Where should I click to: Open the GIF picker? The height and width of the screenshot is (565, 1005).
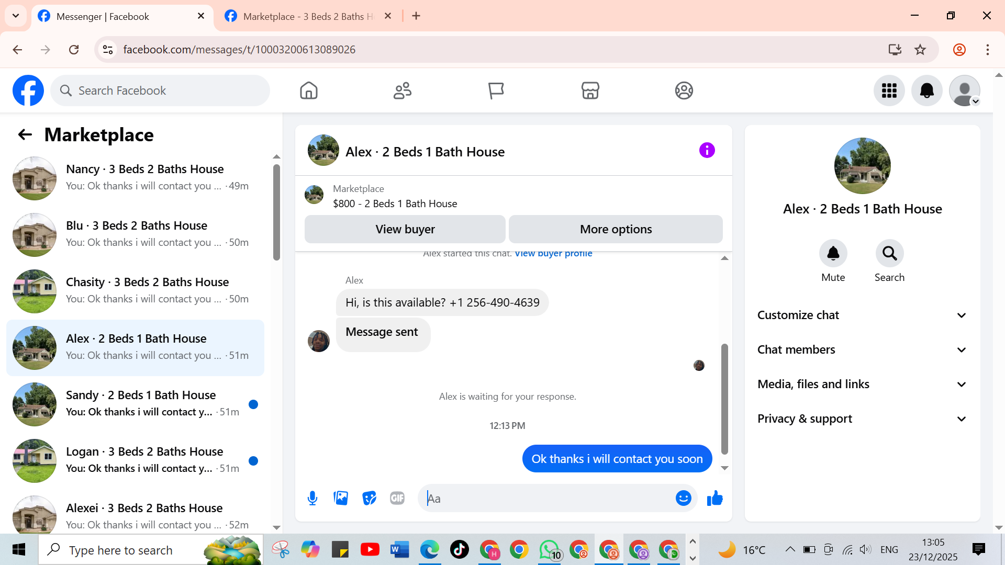tap(397, 498)
